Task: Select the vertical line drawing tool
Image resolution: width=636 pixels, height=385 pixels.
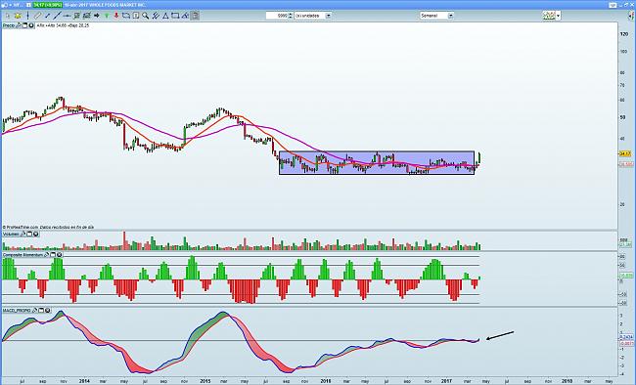Action: click(27, 16)
